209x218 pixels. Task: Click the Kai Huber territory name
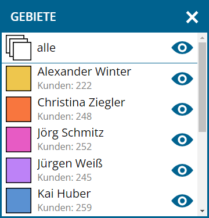[64, 194]
